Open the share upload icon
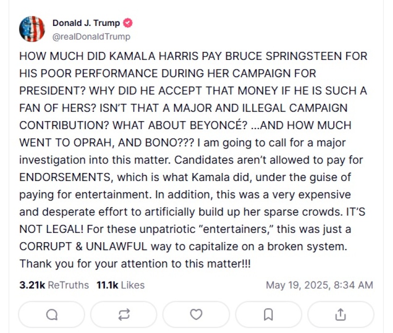 (341, 315)
